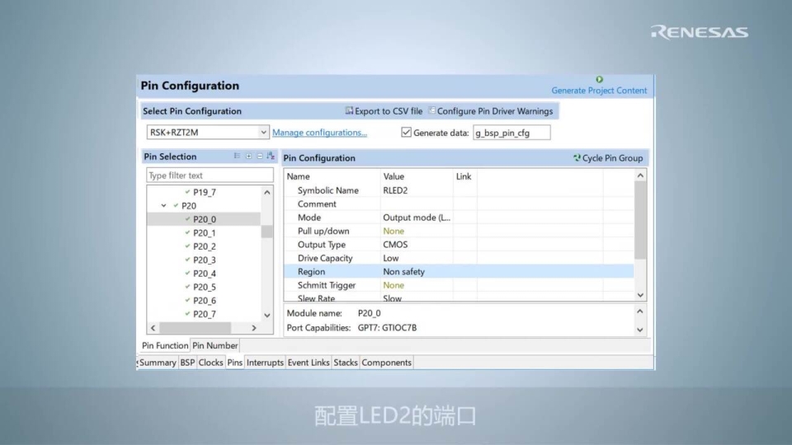Click the Generate Project Content green icon
Screen dimensions: 792x445
(x=599, y=79)
